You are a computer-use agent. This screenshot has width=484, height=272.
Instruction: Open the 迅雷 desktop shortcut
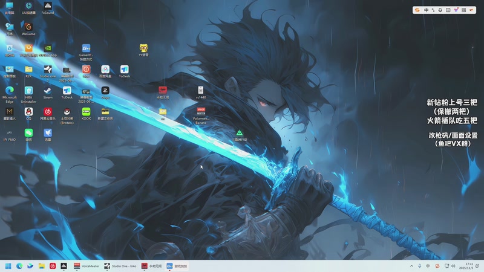click(48, 135)
